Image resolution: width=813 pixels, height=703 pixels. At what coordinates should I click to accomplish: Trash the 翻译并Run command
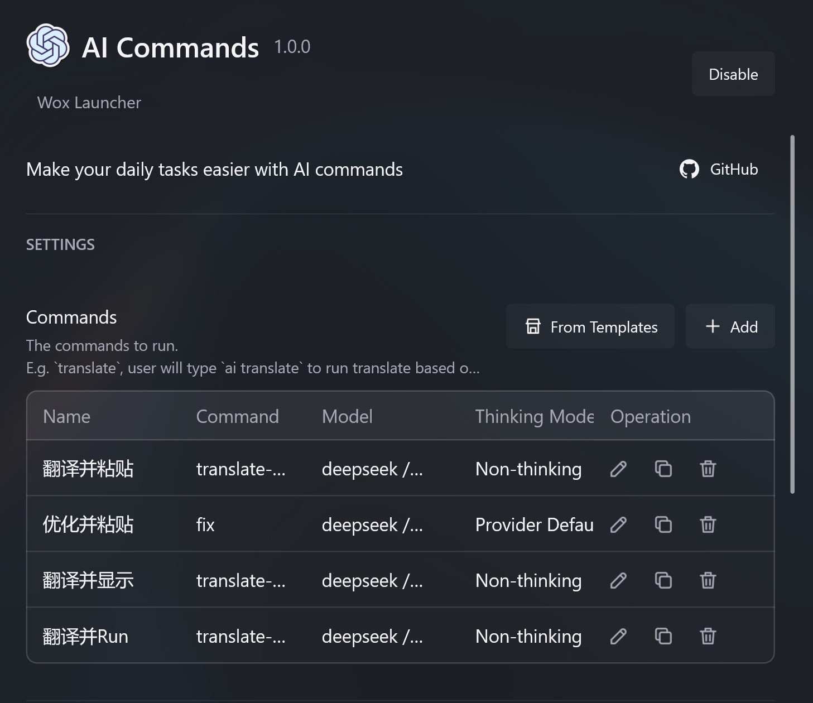click(708, 636)
